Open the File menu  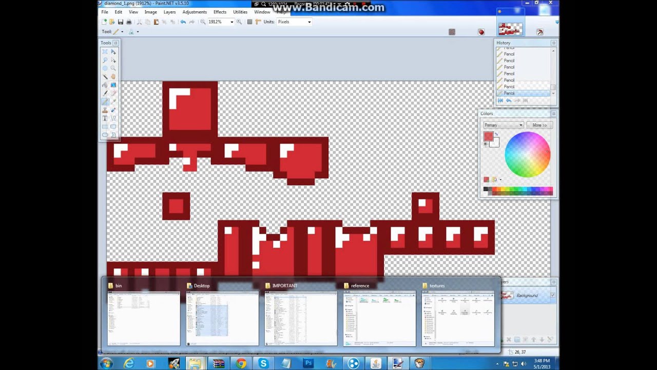click(105, 12)
